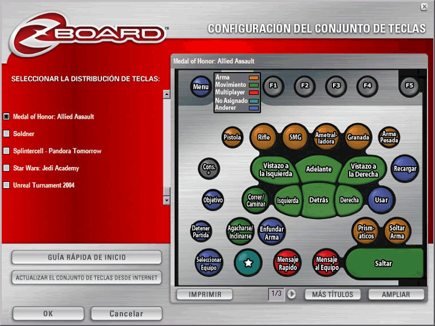Select the Arma Pesada key

[x=389, y=137]
